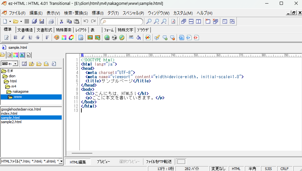Click the Bold B formatting icon

16,37
